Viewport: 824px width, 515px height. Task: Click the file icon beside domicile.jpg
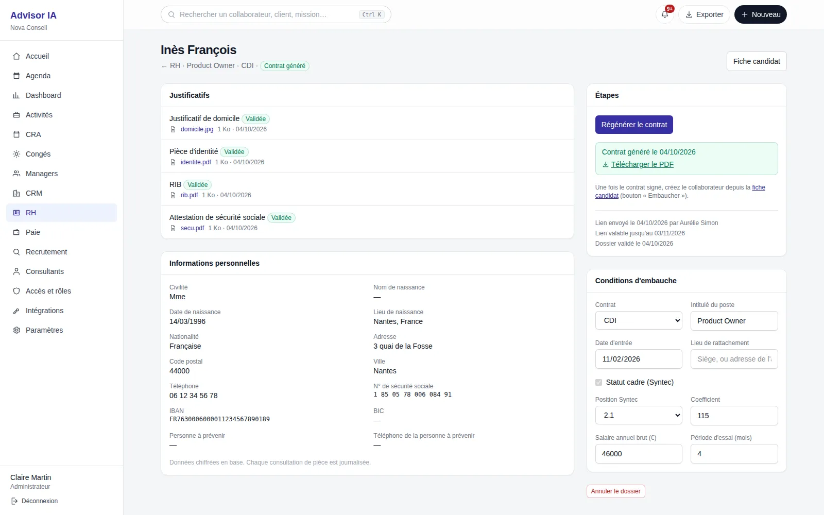point(173,129)
